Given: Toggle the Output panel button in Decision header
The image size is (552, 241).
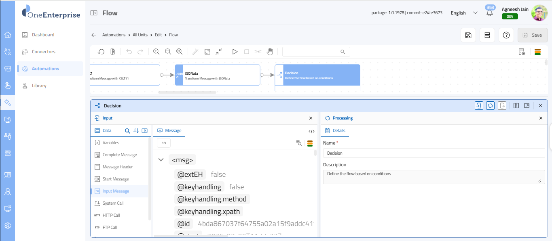Looking at the screenshot, I should (x=502, y=106).
